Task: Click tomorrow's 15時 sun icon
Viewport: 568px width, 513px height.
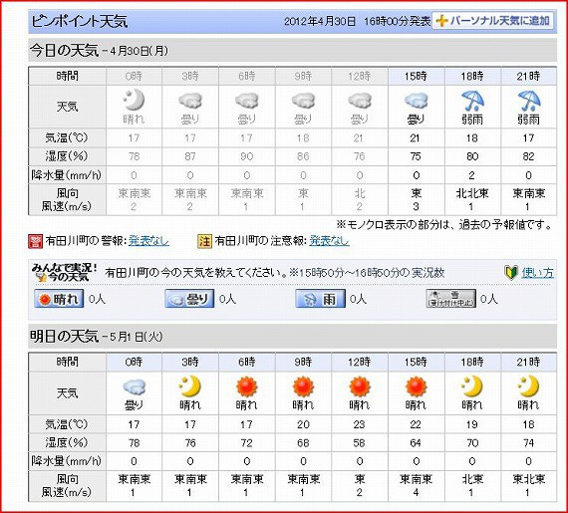Action: click(416, 386)
